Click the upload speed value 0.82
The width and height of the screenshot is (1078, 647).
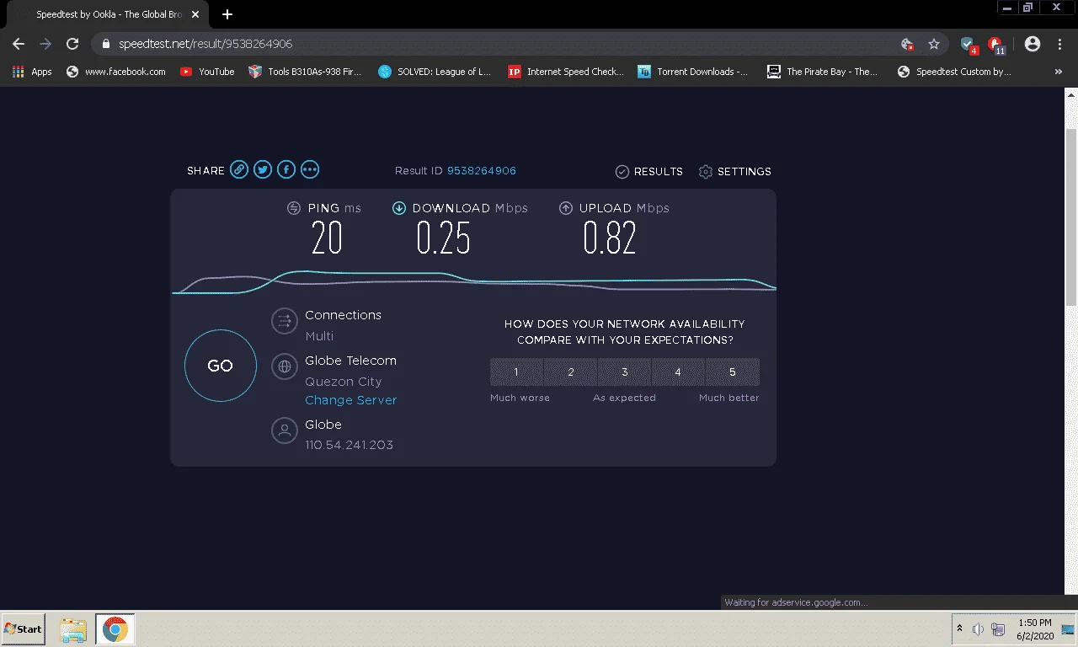pyautogui.click(x=610, y=238)
